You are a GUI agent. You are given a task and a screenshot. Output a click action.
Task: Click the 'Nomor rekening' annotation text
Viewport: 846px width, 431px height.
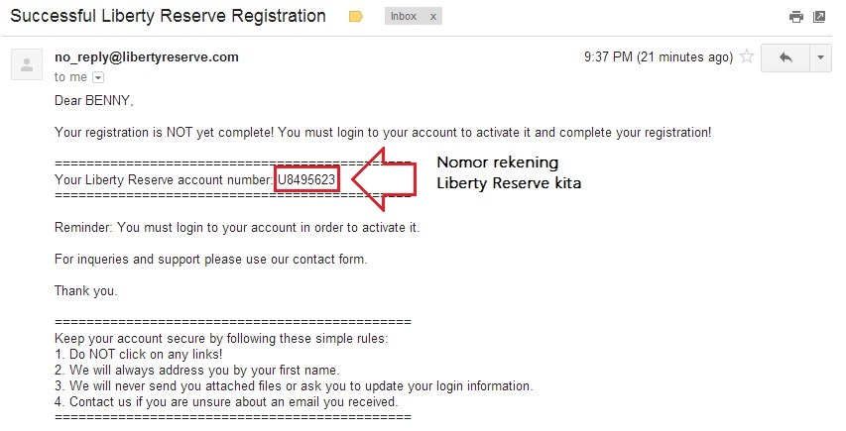(498, 162)
